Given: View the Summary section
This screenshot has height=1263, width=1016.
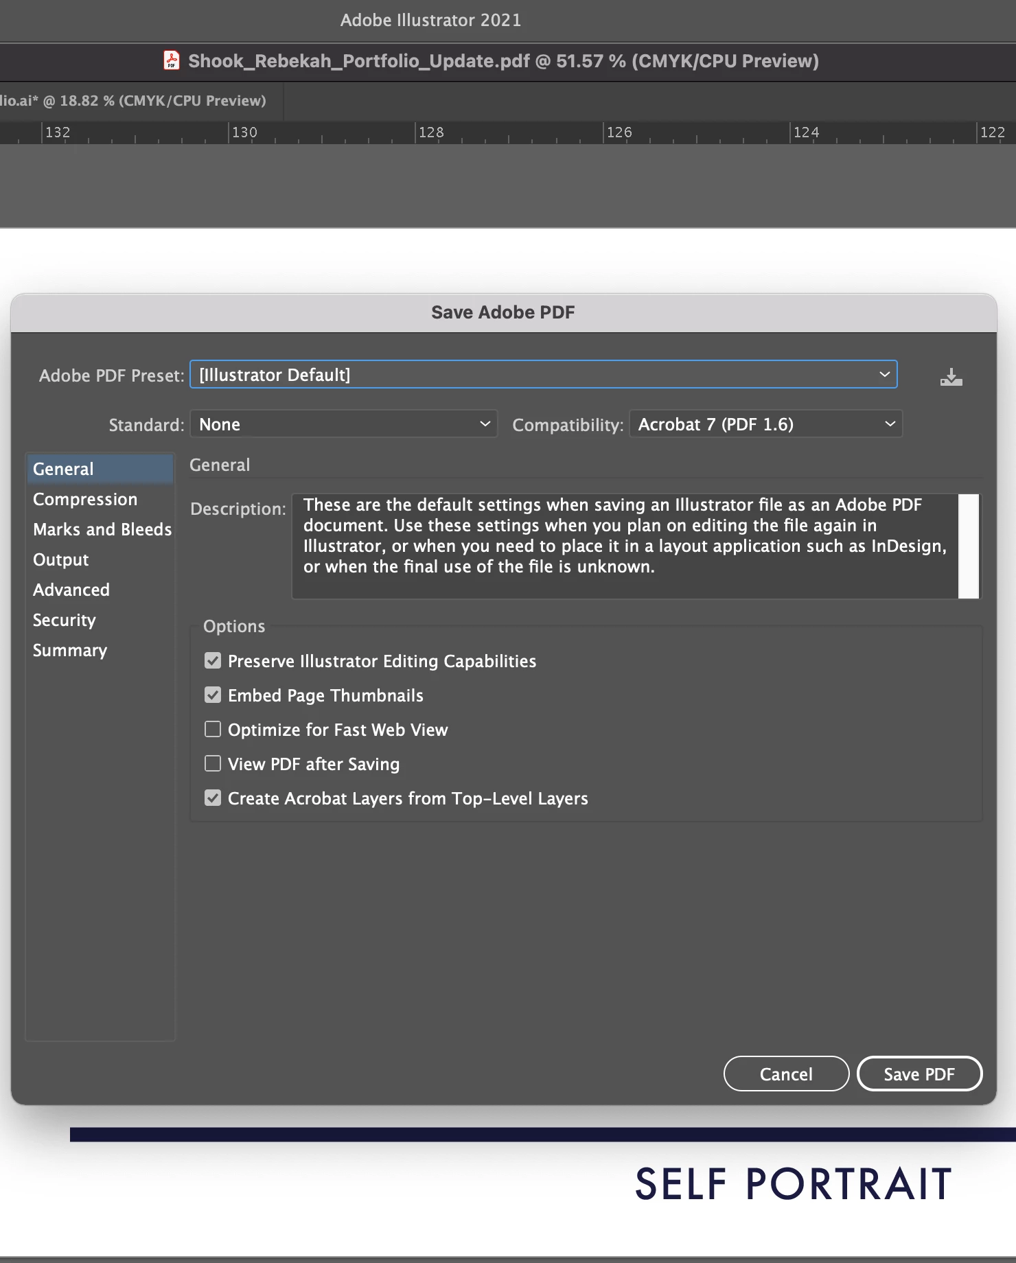Looking at the screenshot, I should [100, 650].
